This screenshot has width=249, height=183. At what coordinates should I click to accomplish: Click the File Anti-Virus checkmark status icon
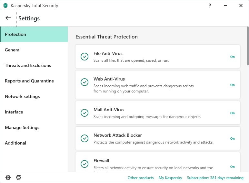tap(85, 57)
